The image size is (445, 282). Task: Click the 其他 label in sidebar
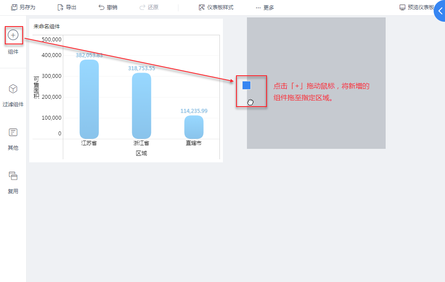click(13, 148)
